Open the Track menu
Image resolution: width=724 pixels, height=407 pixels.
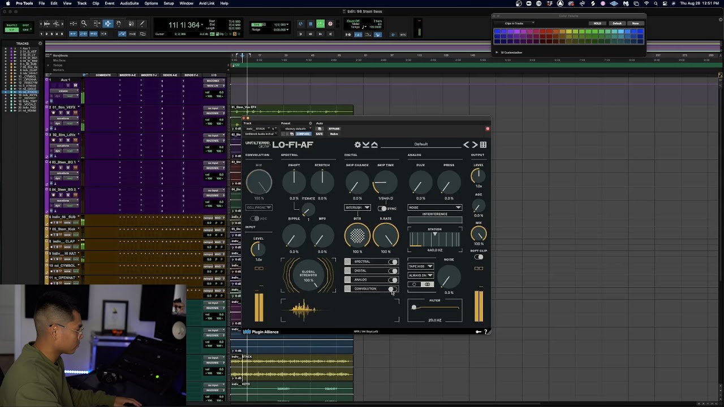[82, 3]
